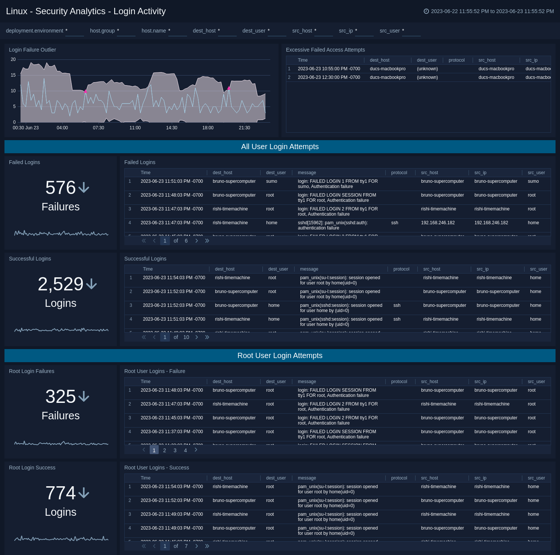This screenshot has width=560, height=555.
Task: Sort Successful Logins table by src_host column
Action: [432, 269]
